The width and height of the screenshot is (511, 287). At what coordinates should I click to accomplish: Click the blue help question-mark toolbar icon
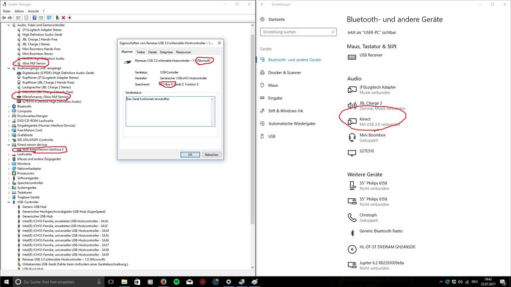tap(34, 18)
